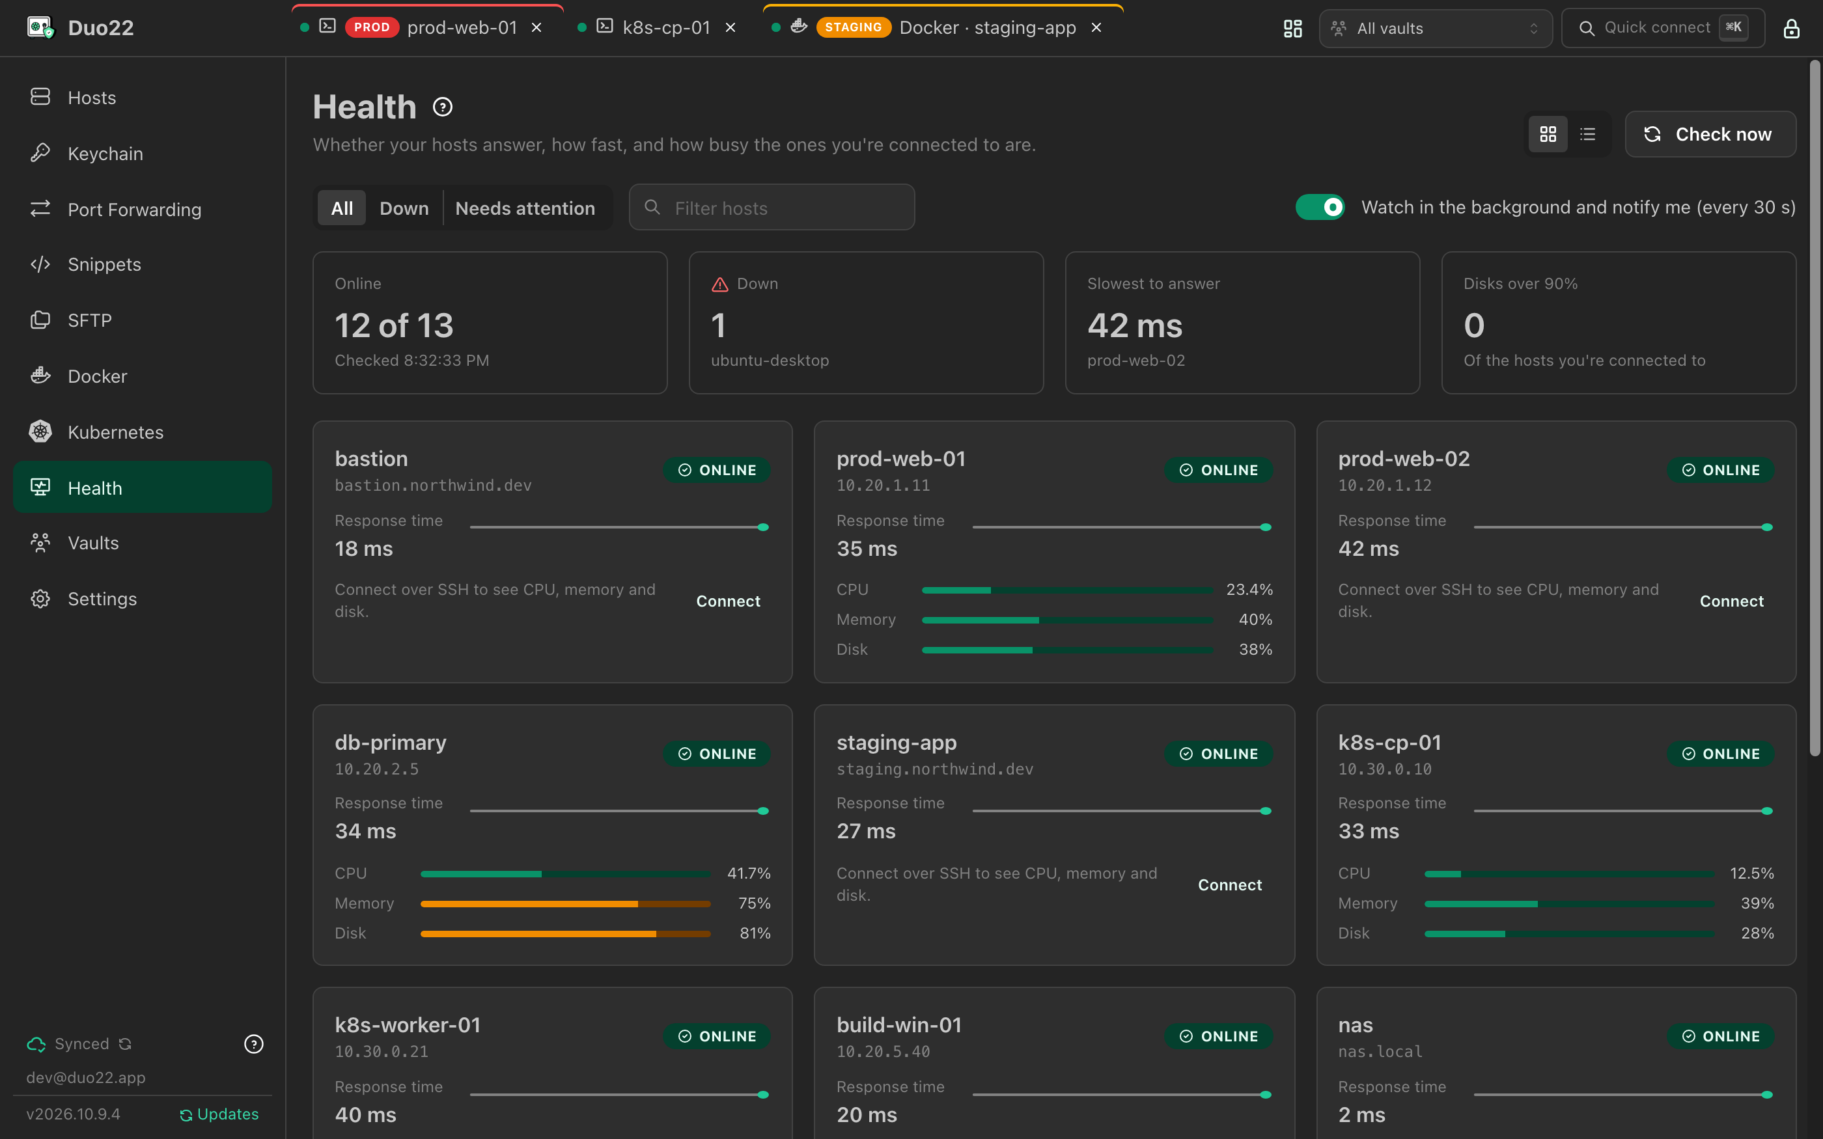Image resolution: width=1823 pixels, height=1139 pixels.
Task: Click the Updates link
Action: coord(219,1114)
